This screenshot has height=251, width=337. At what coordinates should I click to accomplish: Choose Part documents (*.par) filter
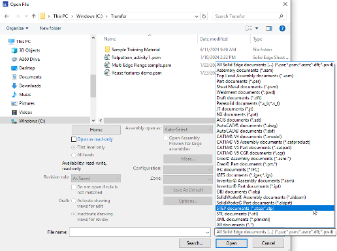[275, 81]
